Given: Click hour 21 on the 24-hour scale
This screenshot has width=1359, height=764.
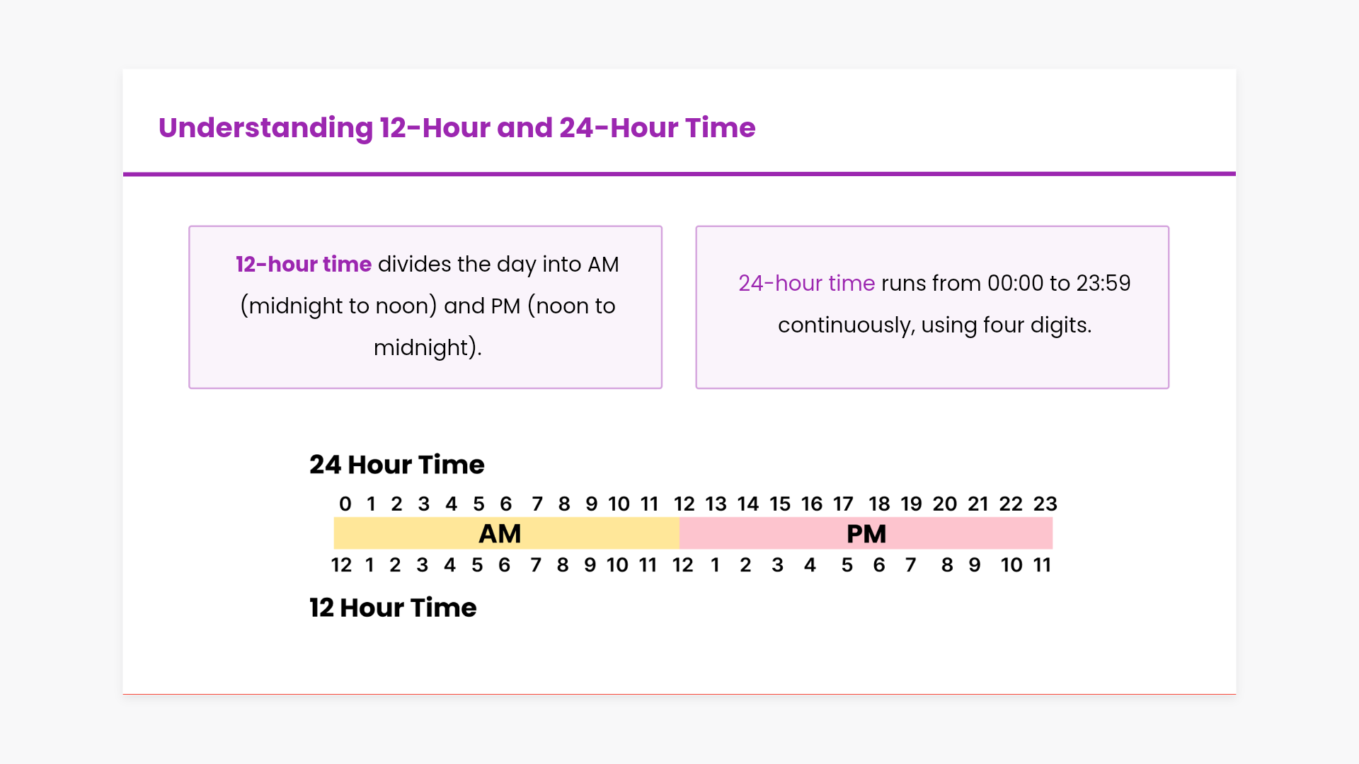Looking at the screenshot, I should (x=977, y=504).
